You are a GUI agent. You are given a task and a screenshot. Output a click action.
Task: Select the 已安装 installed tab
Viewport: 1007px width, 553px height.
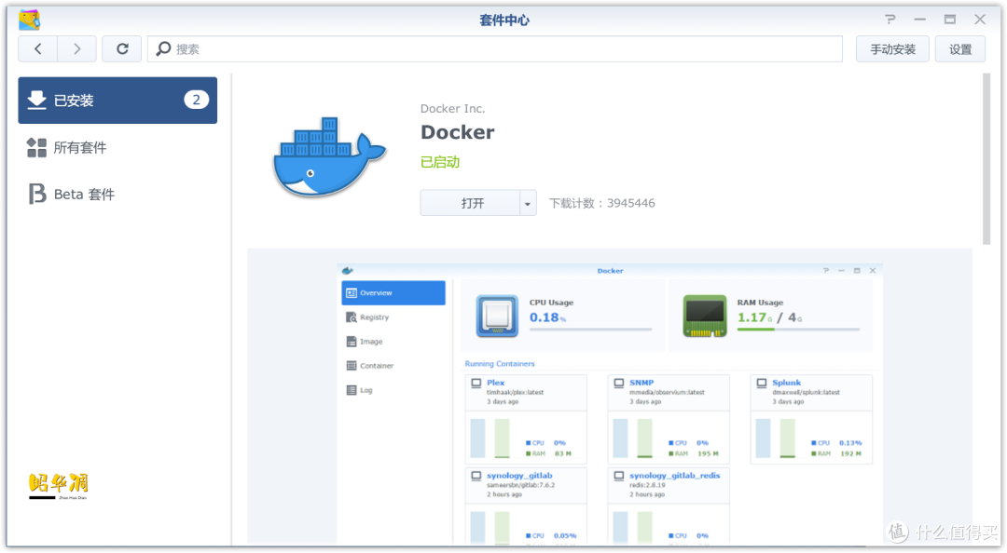point(117,100)
